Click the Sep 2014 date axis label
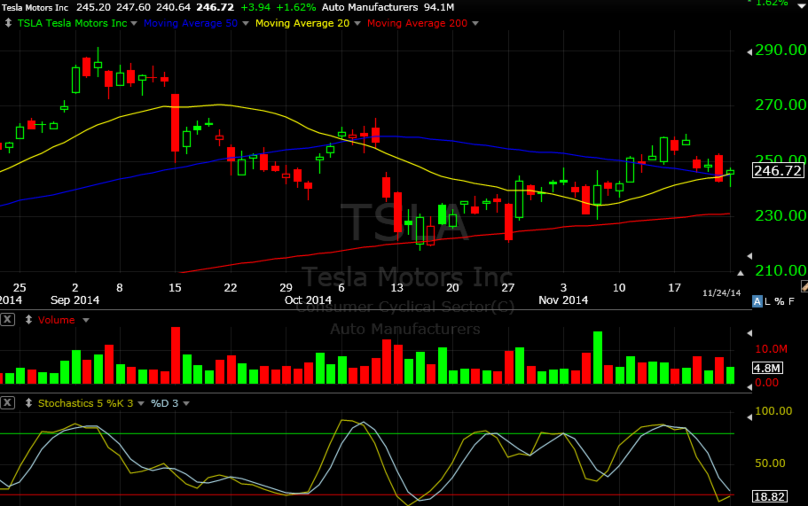This screenshot has height=506, width=808. tap(75, 300)
